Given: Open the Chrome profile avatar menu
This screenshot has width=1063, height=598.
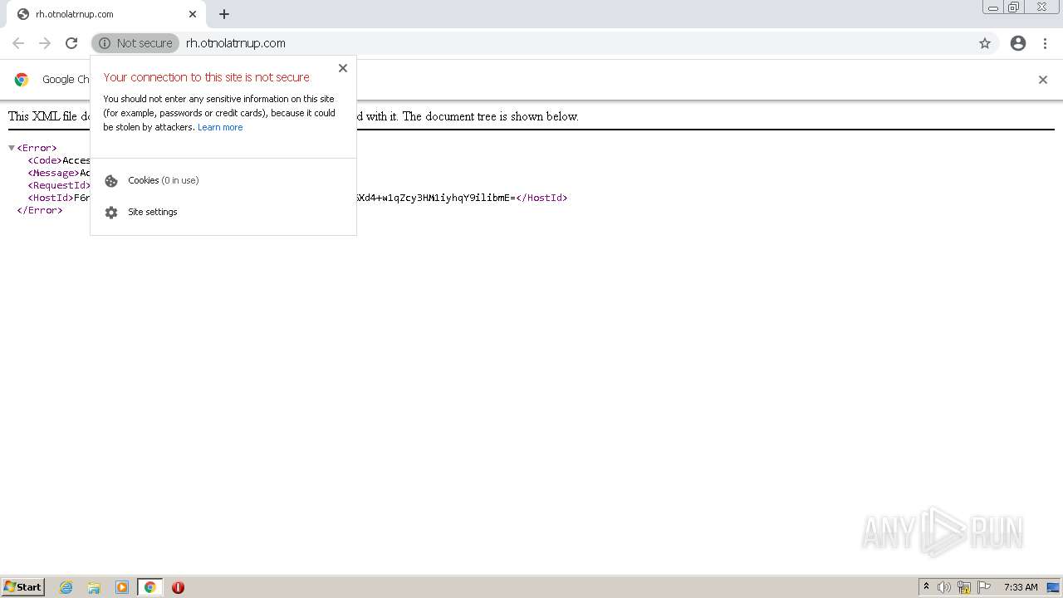Looking at the screenshot, I should point(1018,43).
